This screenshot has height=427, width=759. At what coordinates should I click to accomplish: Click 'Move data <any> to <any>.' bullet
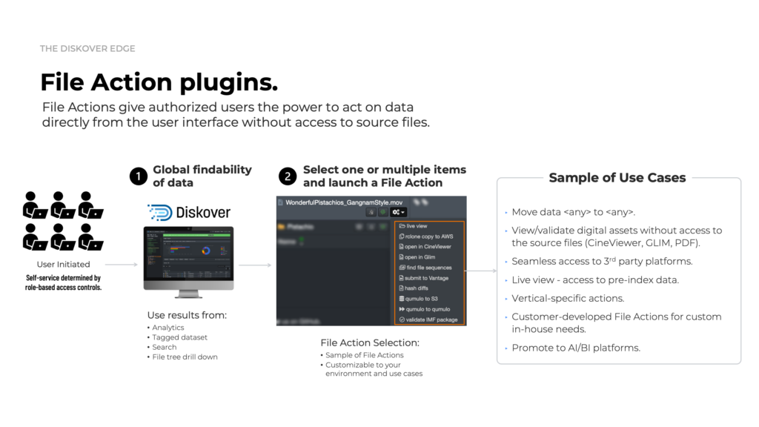point(573,212)
